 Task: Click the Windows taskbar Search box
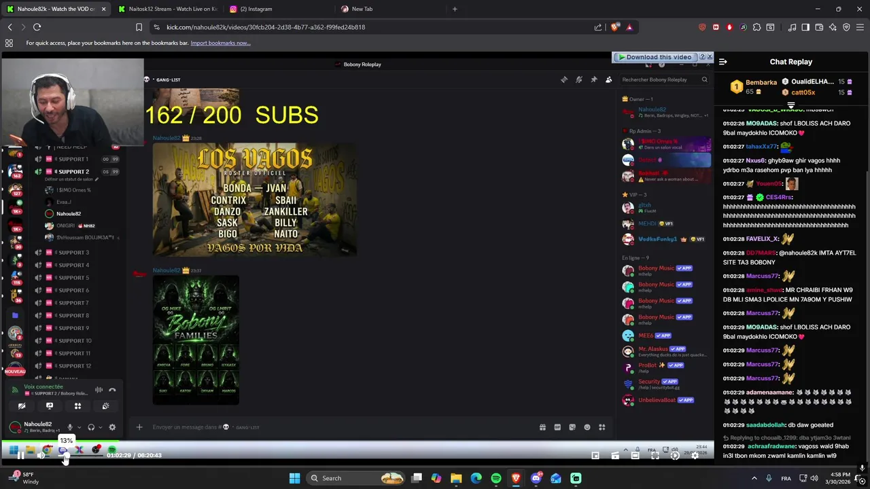[355, 478]
